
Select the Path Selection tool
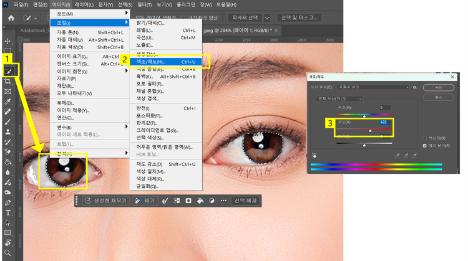(7, 223)
